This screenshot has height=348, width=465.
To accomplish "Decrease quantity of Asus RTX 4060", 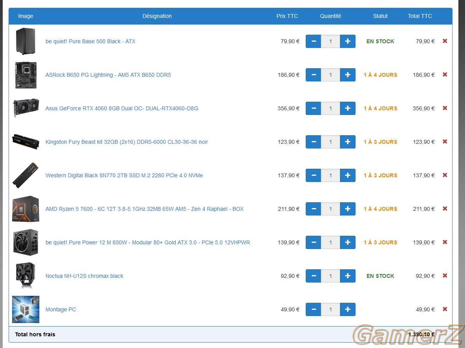I will tap(314, 108).
